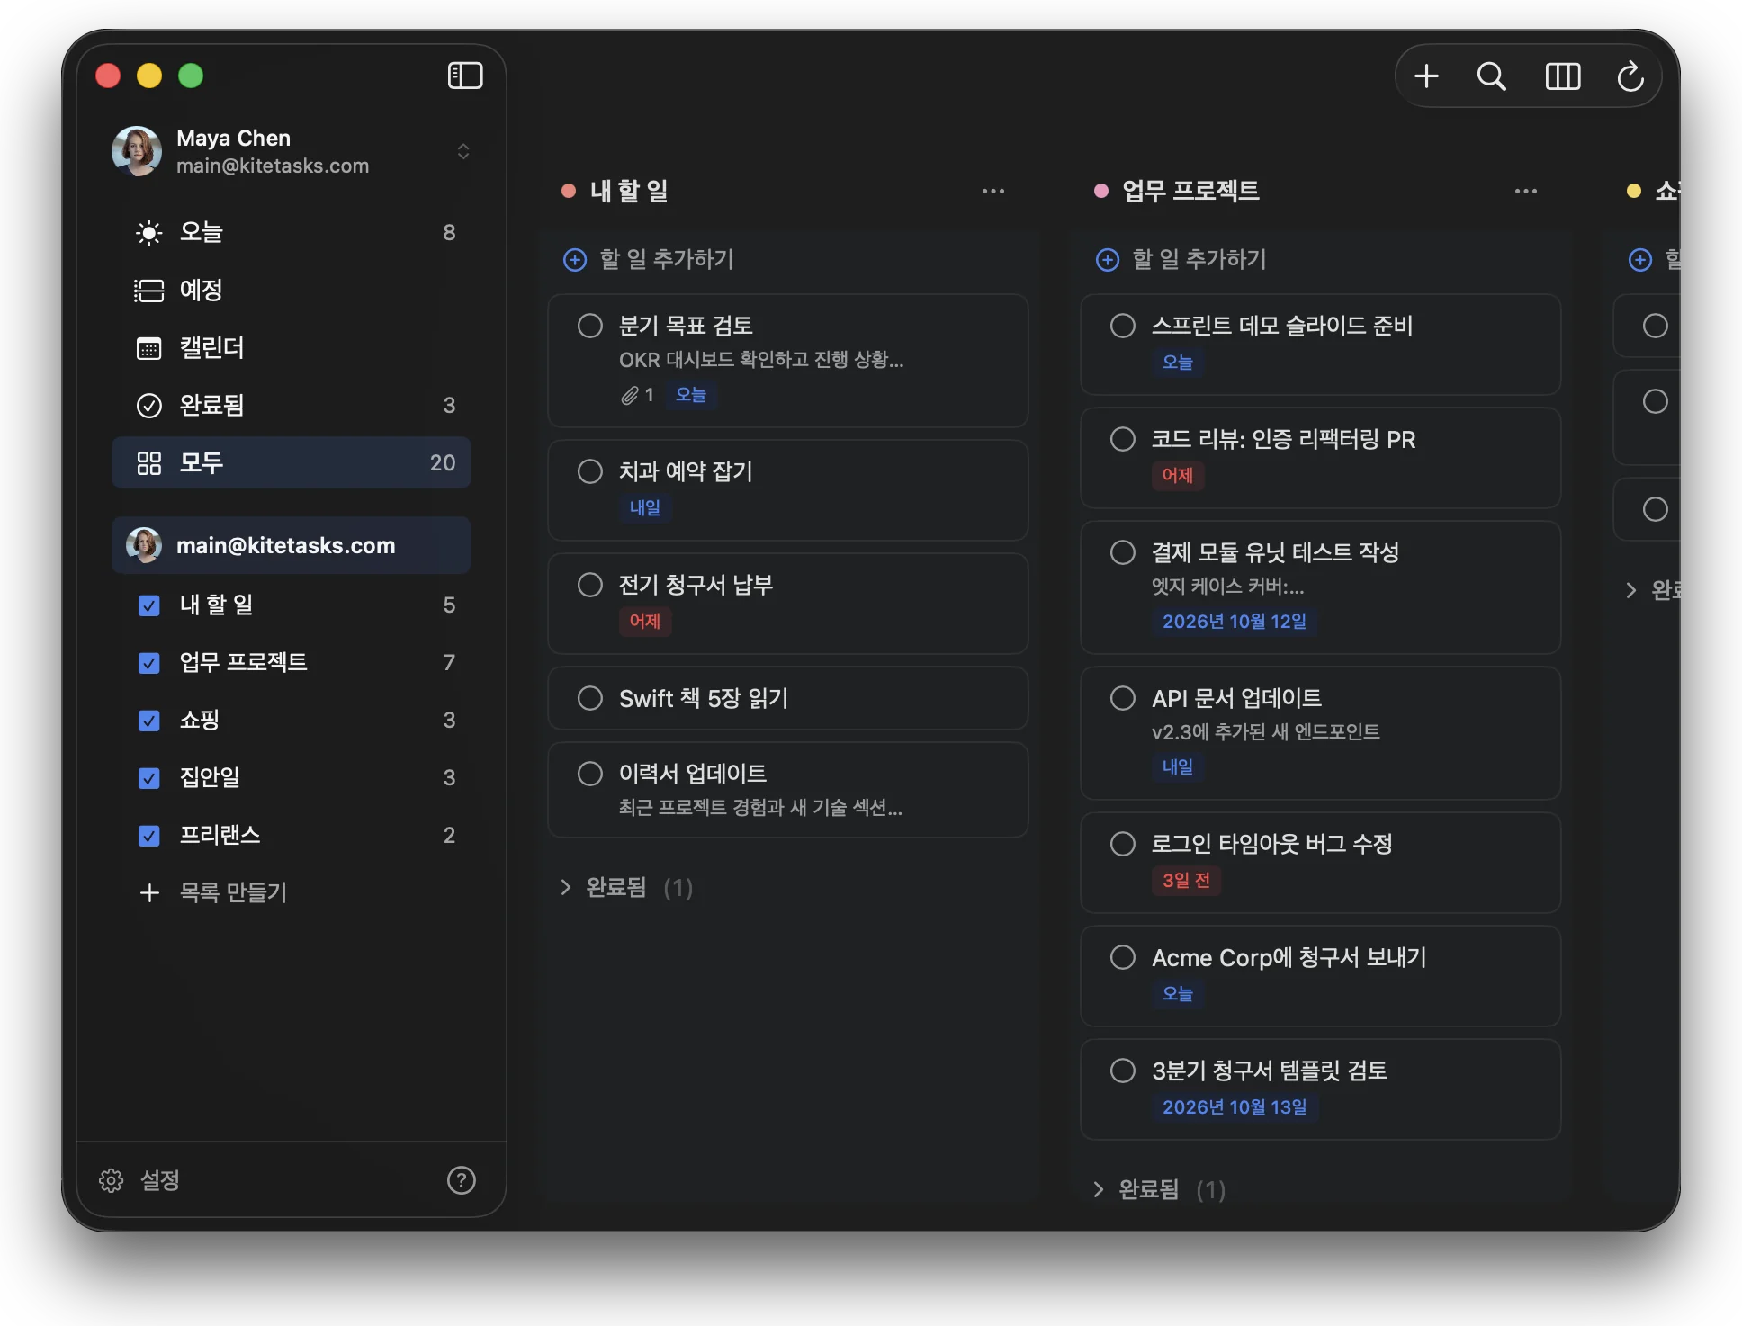1742x1326 pixels.
Task: Open the Swift 책 5장 읽기 task
Action: 788,698
